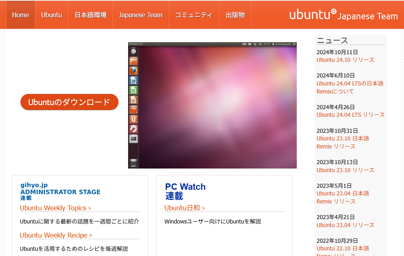The width and height of the screenshot is (404, 256).
Task: Open the Ubuntu Weekly Topics link
Action: point(55,208)
